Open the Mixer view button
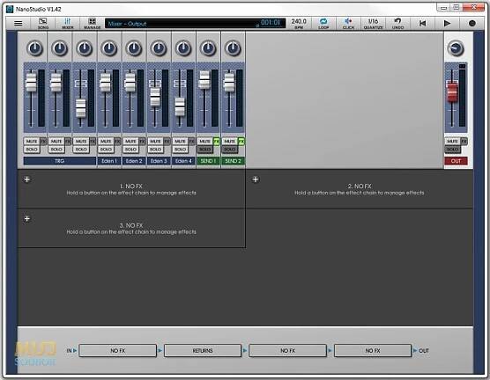The image size is (490, 380). pyautogui.click(x=68, y=23)
